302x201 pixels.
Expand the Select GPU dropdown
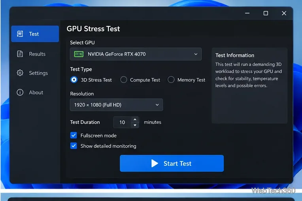pos(136,54)
